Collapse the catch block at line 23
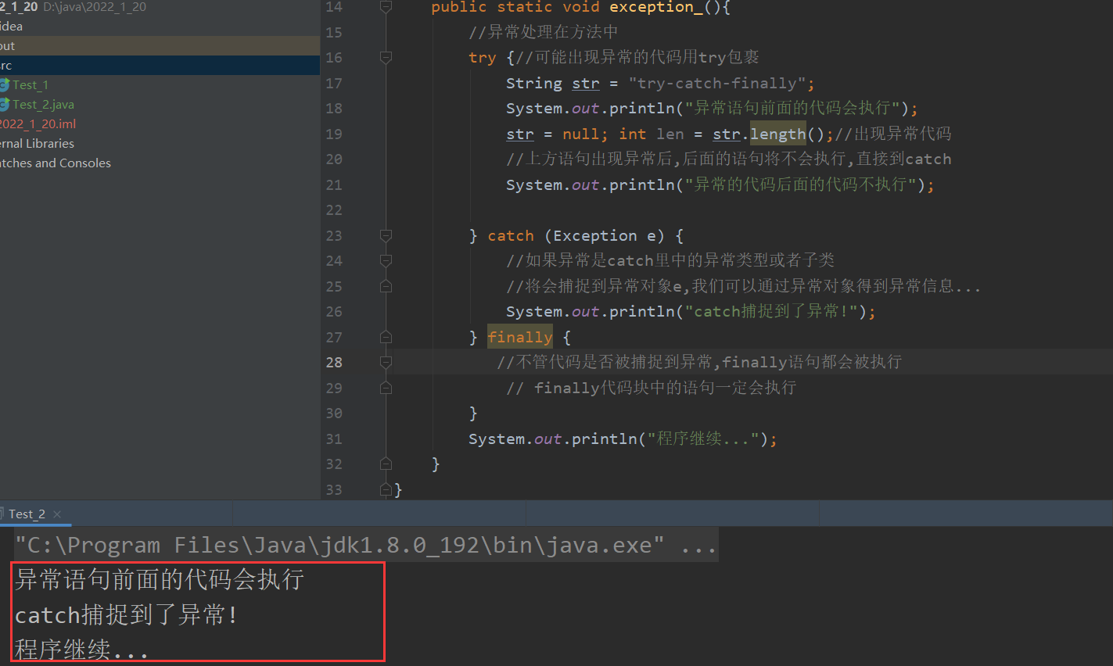1113x666 pixels. click(x=386, y=235)
